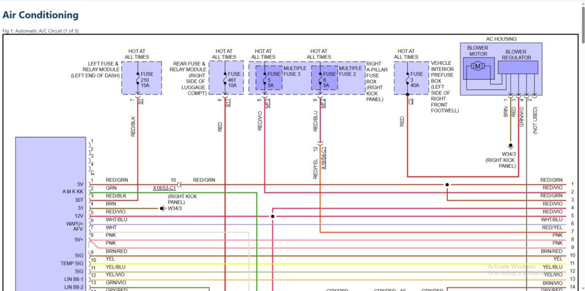This screenshot has height=291, width=585.
Task: Click the fuse symbol inside the FUSE 3 40A box
Action: point(407,78)
